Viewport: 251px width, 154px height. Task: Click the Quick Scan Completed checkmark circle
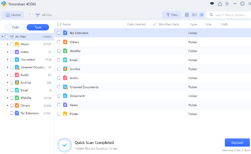coord(64,145)
